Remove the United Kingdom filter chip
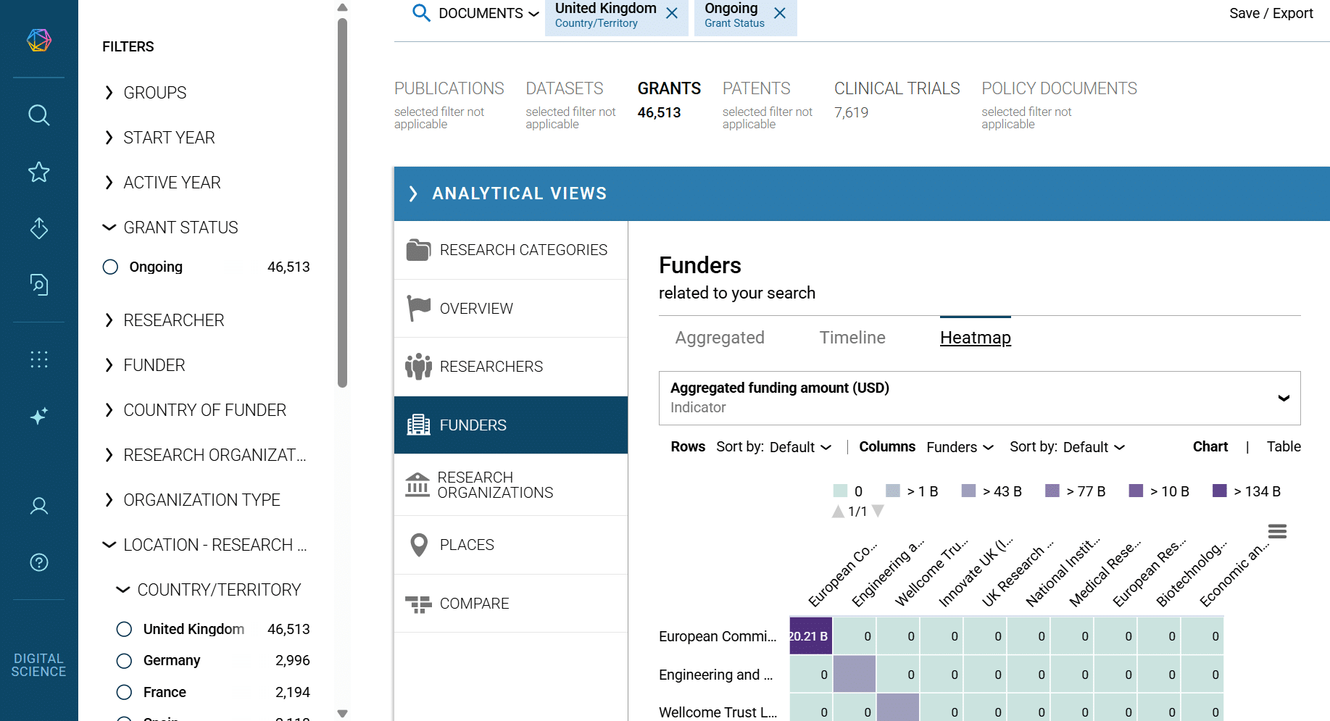1330x721 pixels. [672, 14]
